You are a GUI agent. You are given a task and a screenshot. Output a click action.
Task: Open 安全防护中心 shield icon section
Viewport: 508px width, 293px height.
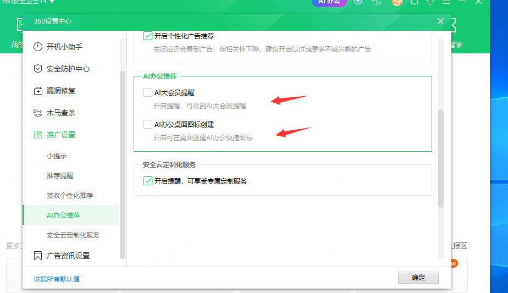click(62, 69)
